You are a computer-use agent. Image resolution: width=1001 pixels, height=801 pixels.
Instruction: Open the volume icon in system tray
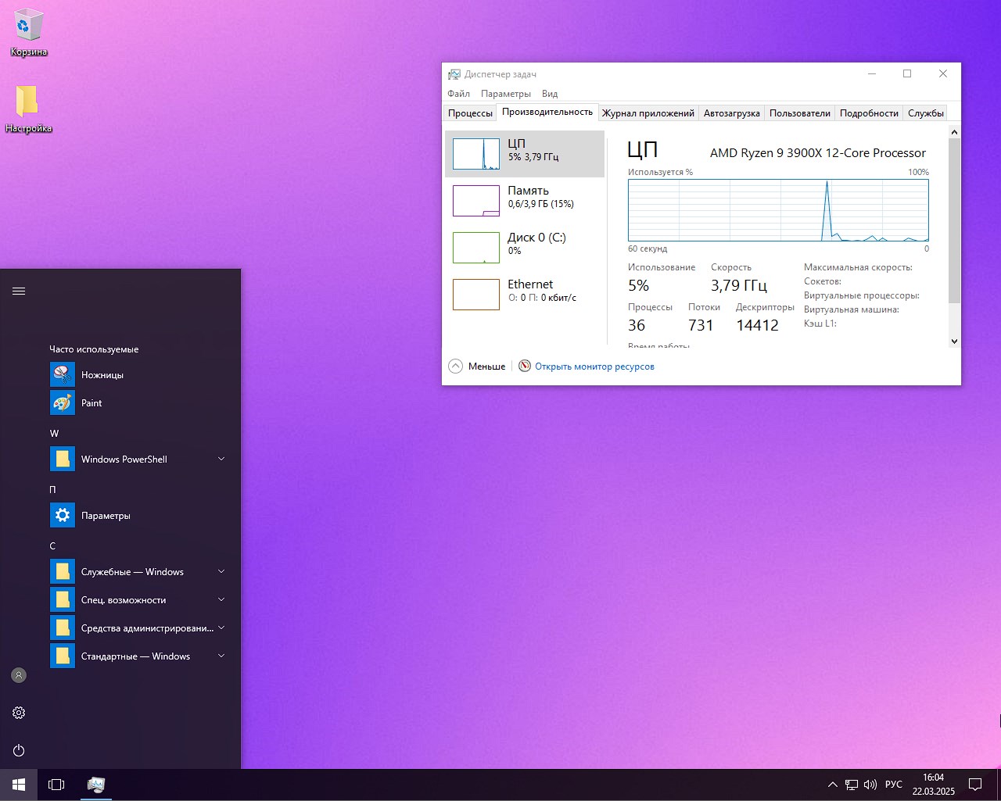tap(870, 785)
